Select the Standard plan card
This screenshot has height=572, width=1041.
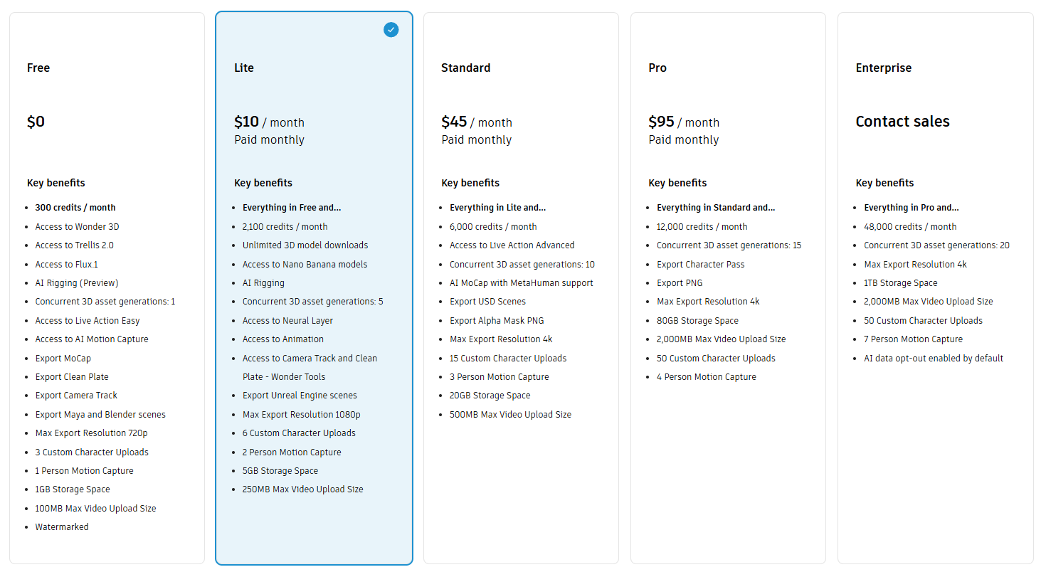(x=521, y=288)
